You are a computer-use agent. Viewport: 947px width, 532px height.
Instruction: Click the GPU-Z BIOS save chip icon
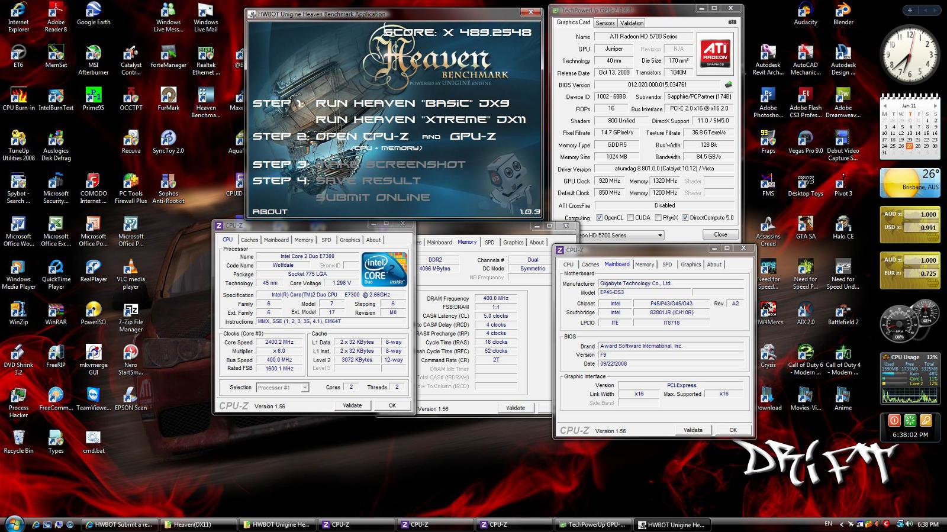click(x=729, y=85)
